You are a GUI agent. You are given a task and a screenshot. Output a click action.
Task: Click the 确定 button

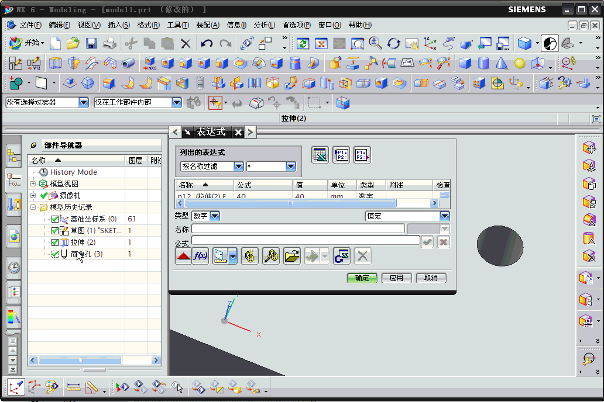click(x=362, y=278)
